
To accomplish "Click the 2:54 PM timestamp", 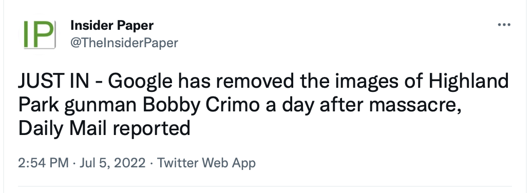I will 44,163.
